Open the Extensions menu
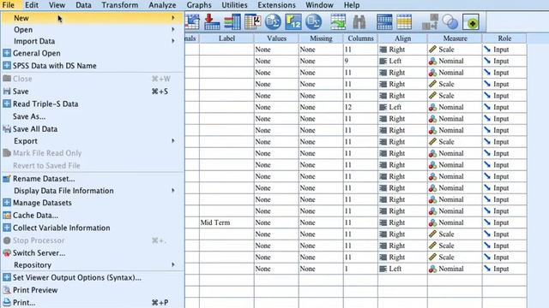Image resolution: width=549 pixels, height=308 pixels. click(x=276, y=5)
